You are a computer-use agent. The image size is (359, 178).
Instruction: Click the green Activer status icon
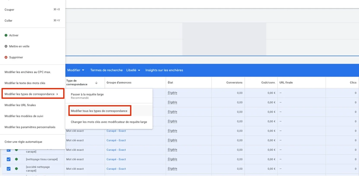[x=6, y=35]
